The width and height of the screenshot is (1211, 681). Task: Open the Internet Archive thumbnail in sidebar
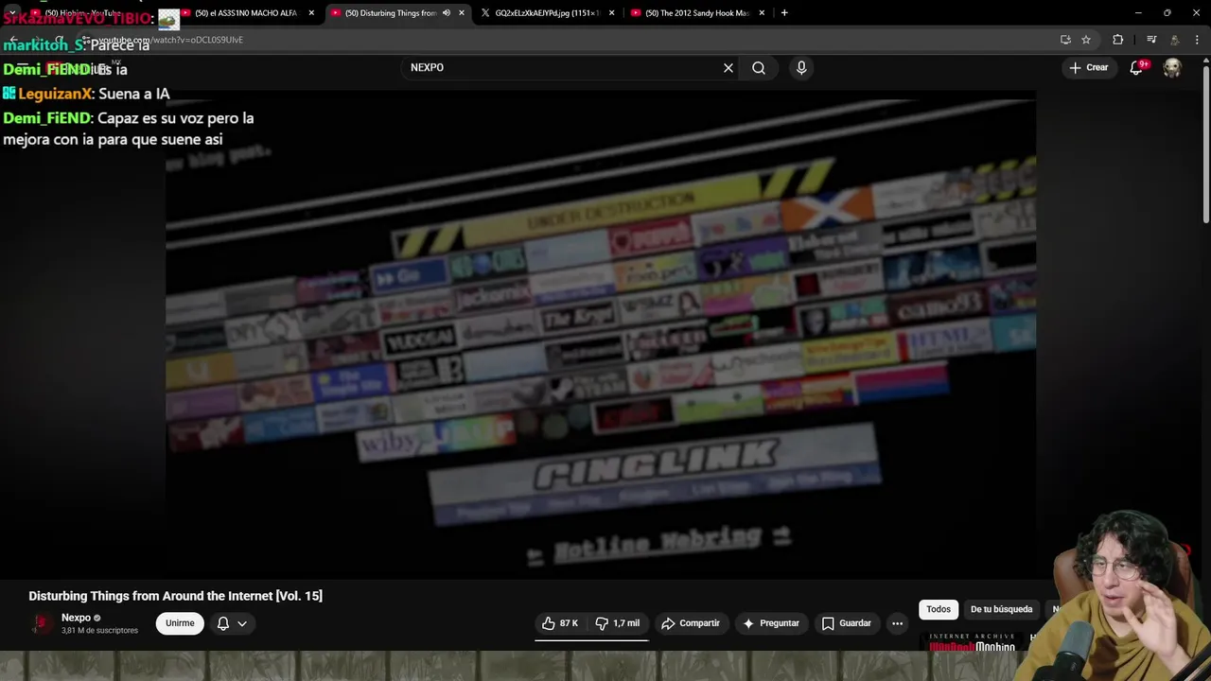point(971,643)
